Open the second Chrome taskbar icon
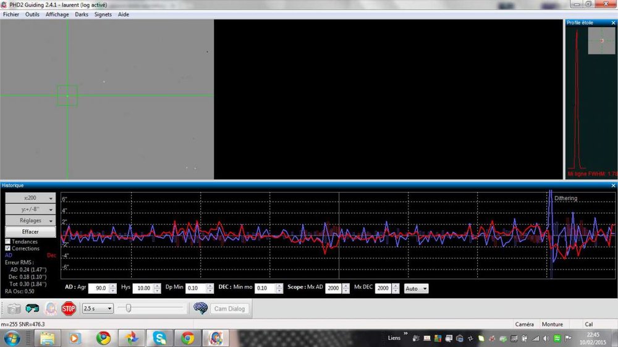This screenshot has height=347, width=618. [188, 338]
